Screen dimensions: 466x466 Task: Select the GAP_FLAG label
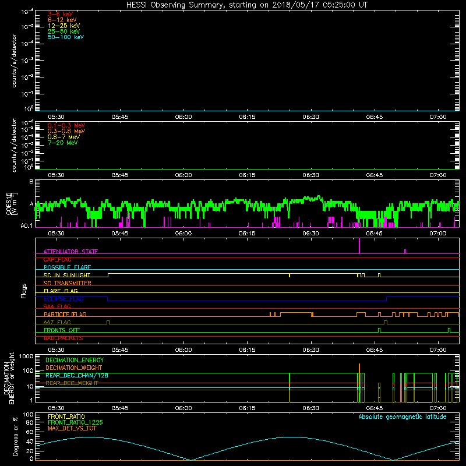pos(57,259)
